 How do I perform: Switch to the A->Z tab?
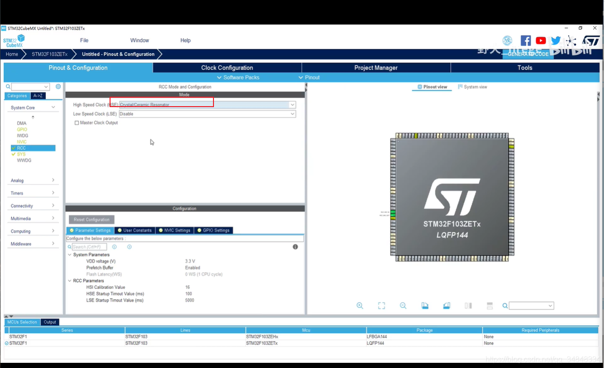tap(38, 96)
